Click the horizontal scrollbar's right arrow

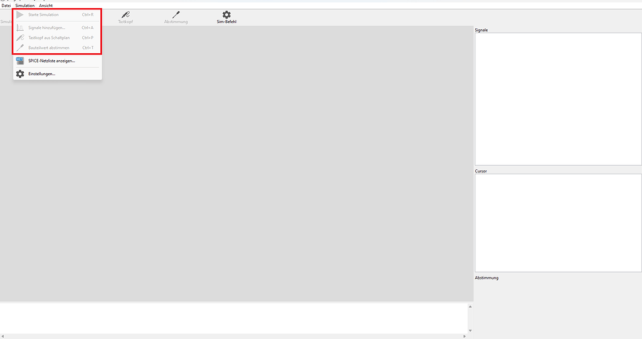point(464,336)
